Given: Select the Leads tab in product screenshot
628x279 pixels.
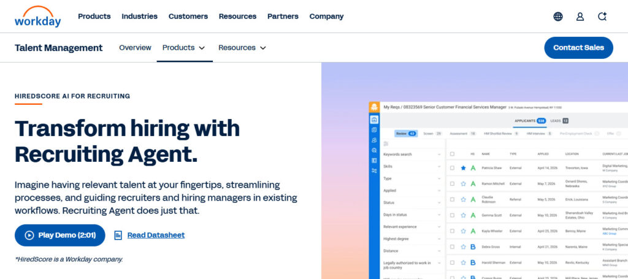Looking at the screenshot, I should [559, 120].
